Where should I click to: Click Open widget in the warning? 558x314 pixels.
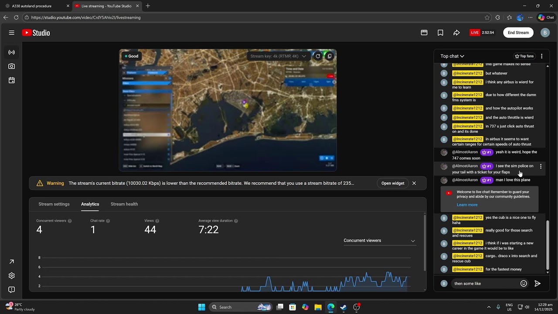click(393, 183)
